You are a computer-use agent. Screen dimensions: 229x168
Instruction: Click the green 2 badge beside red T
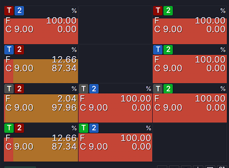click(168, 11)
